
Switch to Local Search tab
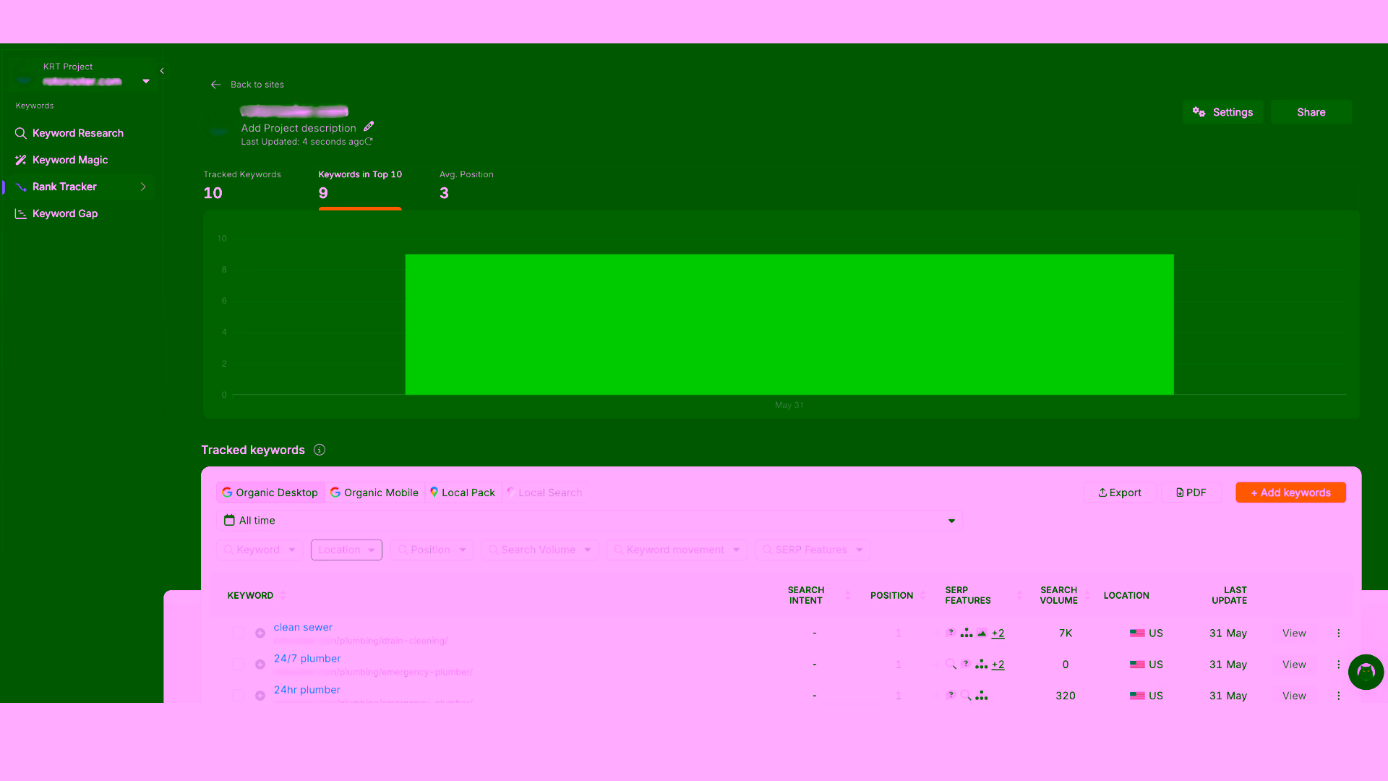[x=544, y=492]
